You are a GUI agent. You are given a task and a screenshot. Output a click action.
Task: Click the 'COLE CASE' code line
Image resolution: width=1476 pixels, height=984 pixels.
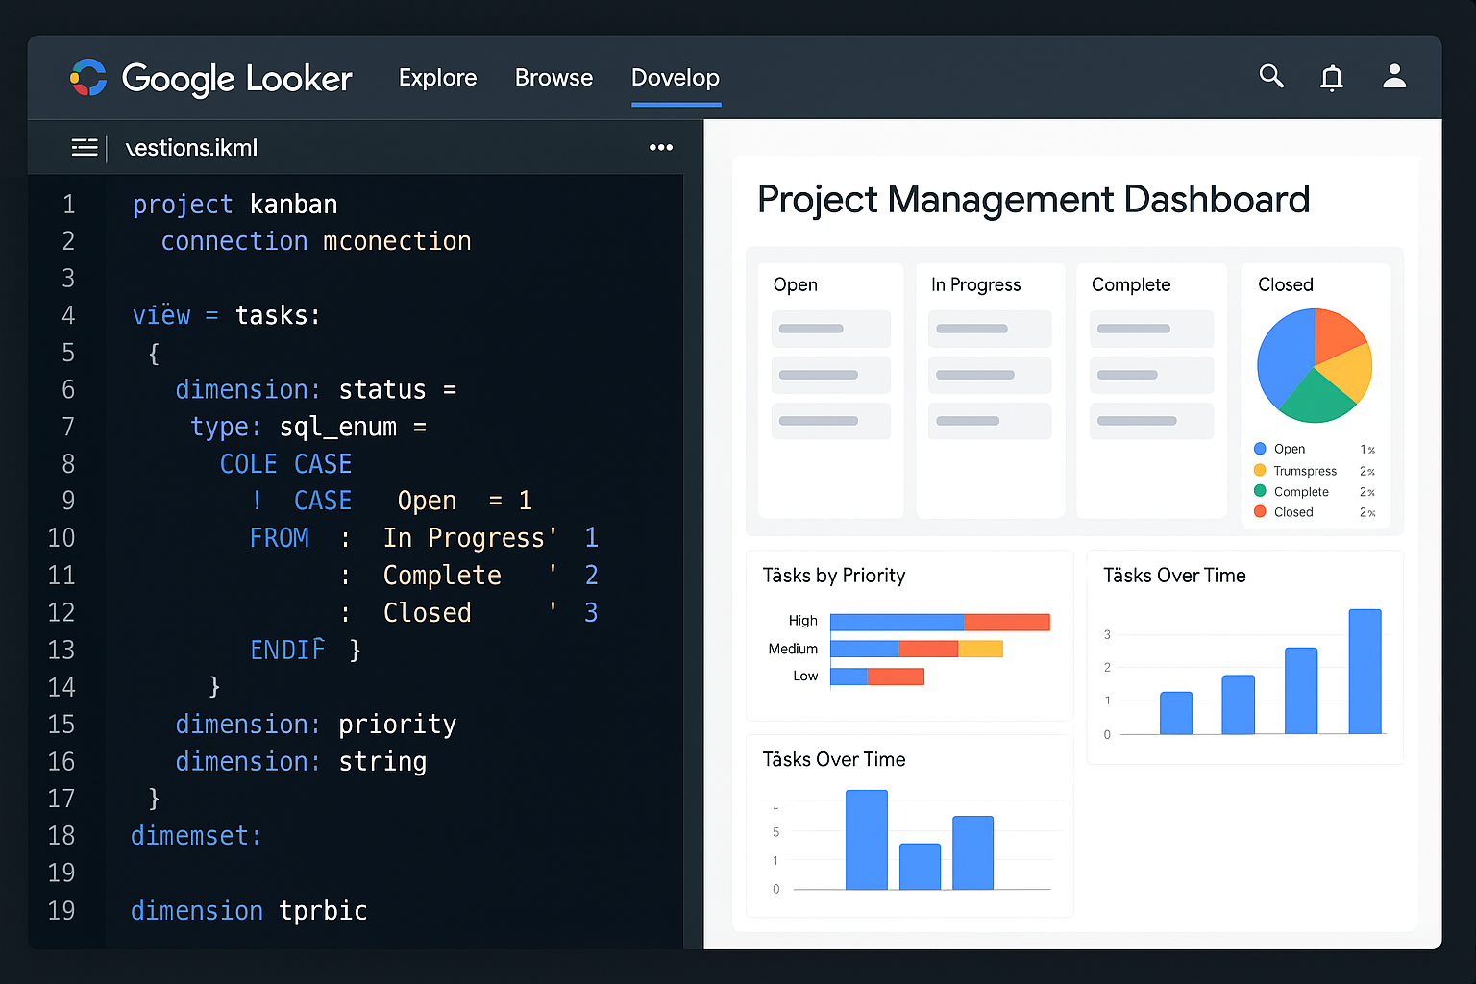click(285, 464)
